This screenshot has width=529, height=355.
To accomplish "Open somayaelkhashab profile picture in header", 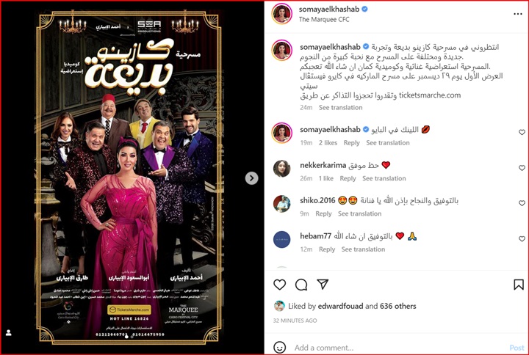I will point(281,14).
